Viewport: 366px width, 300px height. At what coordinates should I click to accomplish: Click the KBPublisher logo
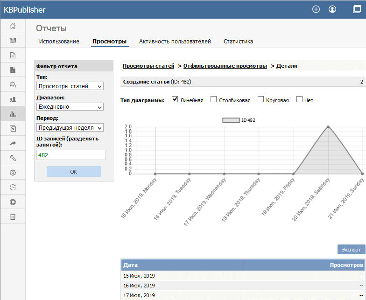click(24, 10)
